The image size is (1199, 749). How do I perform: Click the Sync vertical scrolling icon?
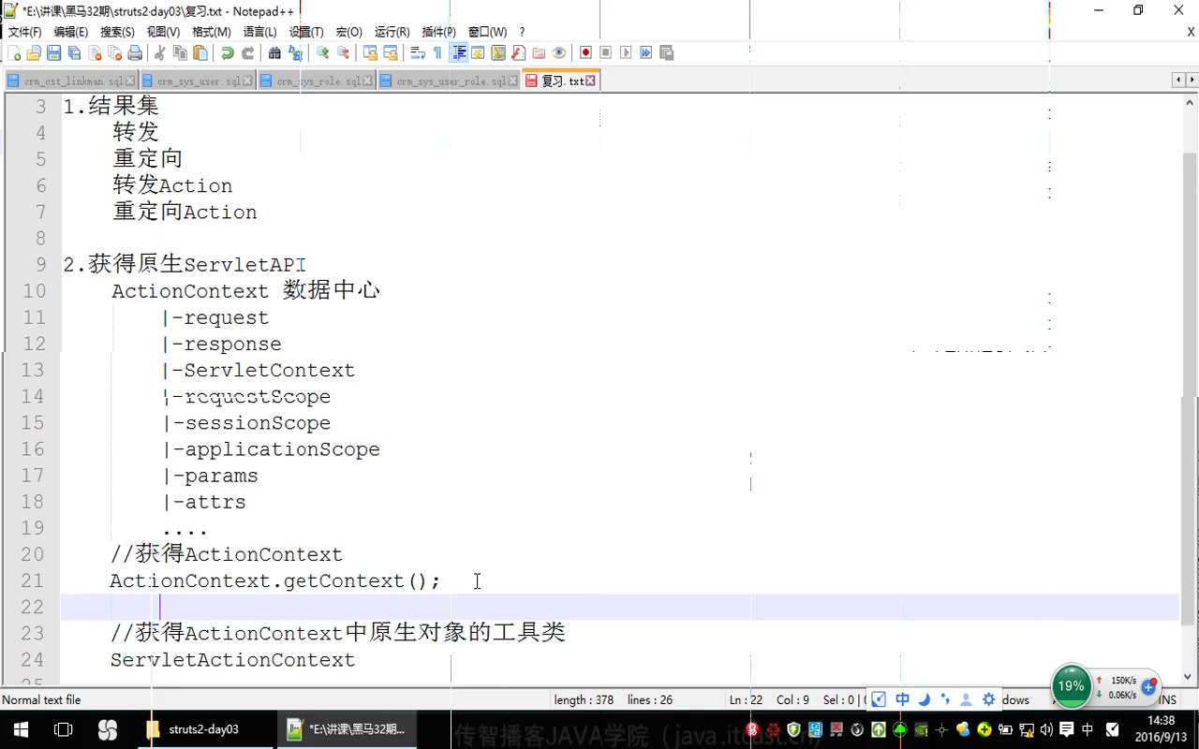[x=370, y=53]
